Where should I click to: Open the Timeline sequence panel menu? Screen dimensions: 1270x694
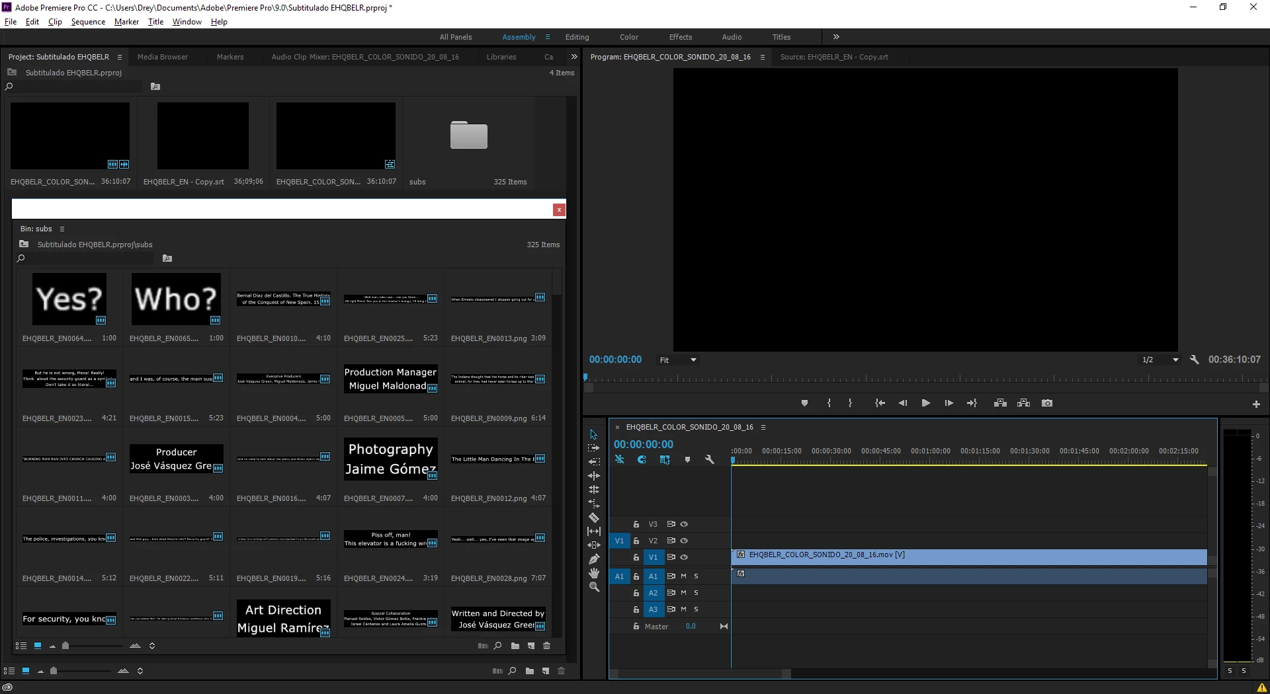point(763,427)
